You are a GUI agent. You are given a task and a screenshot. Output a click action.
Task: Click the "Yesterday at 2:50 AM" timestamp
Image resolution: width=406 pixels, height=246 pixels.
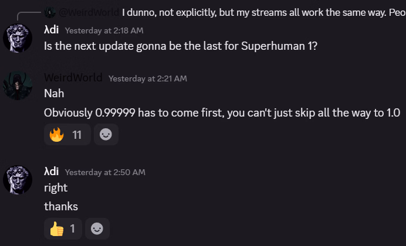tap(105, 172)
